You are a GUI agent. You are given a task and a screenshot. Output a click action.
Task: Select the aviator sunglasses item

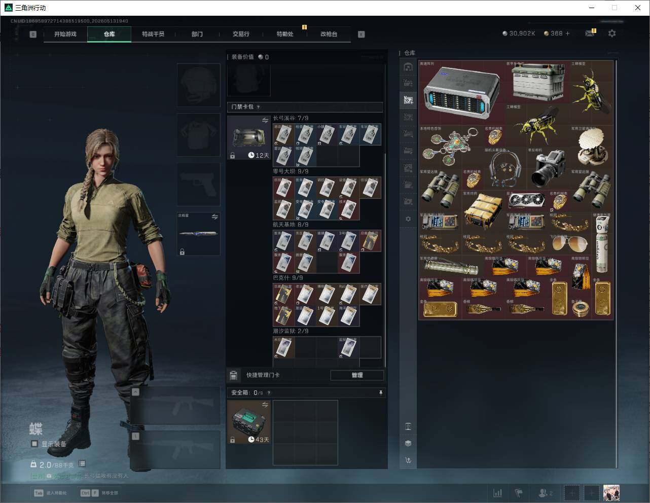tap(570, 244)
